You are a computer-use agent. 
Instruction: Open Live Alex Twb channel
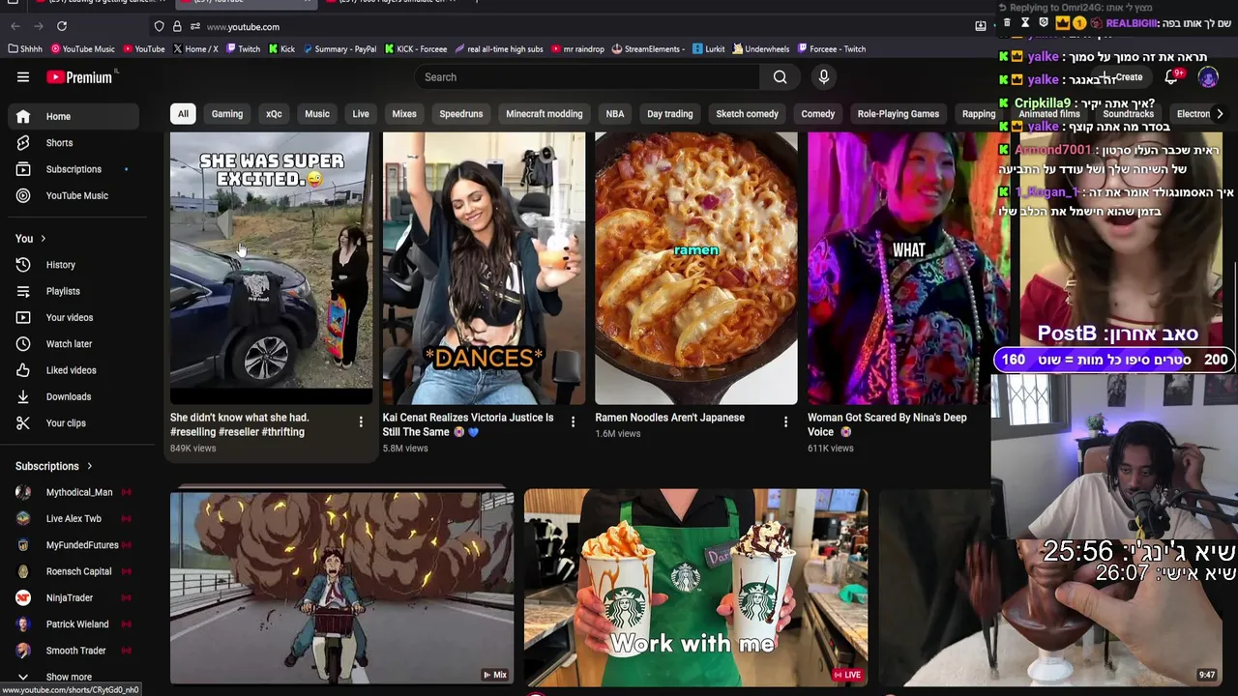(75, 518)
